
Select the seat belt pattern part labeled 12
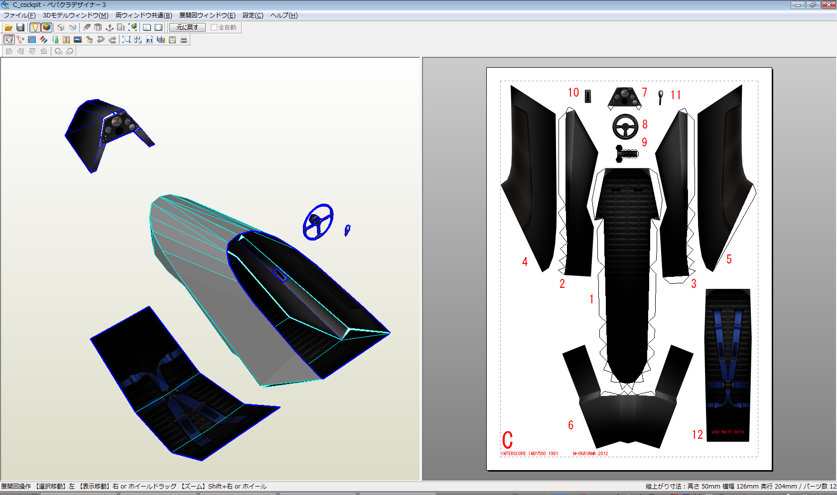coord(728,365)
